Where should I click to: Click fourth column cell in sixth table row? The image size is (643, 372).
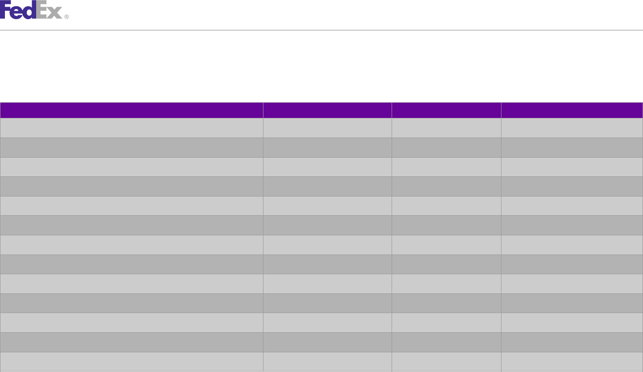(572, 226)
